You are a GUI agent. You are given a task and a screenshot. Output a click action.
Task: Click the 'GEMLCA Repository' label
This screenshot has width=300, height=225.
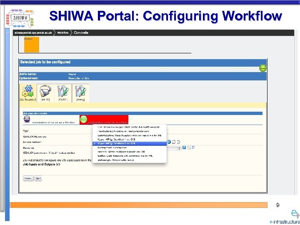point(35,137)
